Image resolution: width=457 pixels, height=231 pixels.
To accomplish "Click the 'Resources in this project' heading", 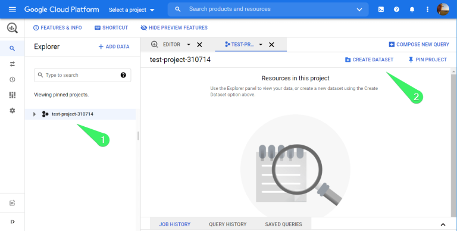I will pos(296,78).
